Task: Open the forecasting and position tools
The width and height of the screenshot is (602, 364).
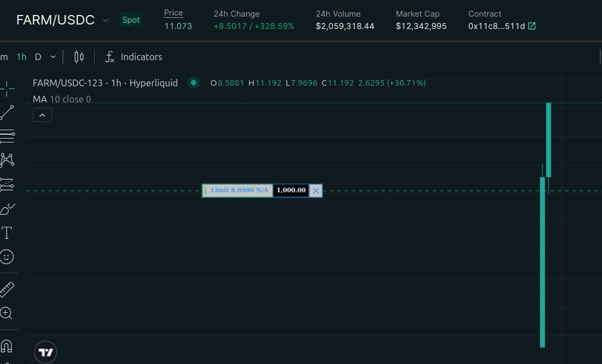Action: click(x=7, y=184)
